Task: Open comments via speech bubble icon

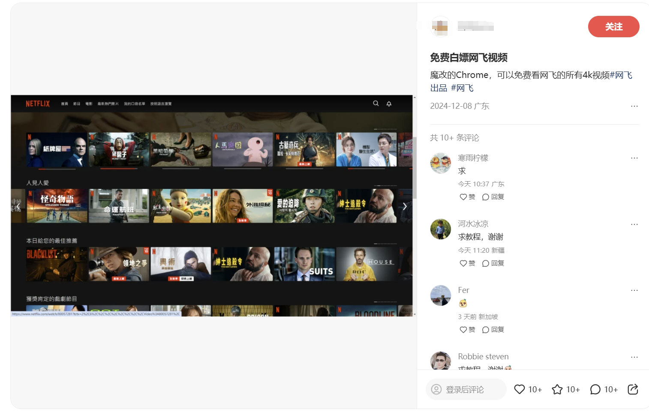Action: [595, 389]
